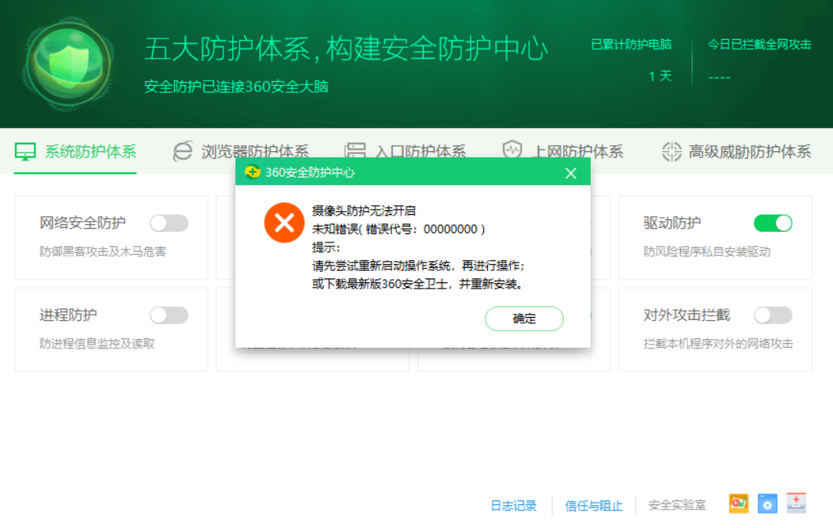Screen dimensions: 833x528
Task: Open the 入口防护体系 tab
Action: coord(405,152)
